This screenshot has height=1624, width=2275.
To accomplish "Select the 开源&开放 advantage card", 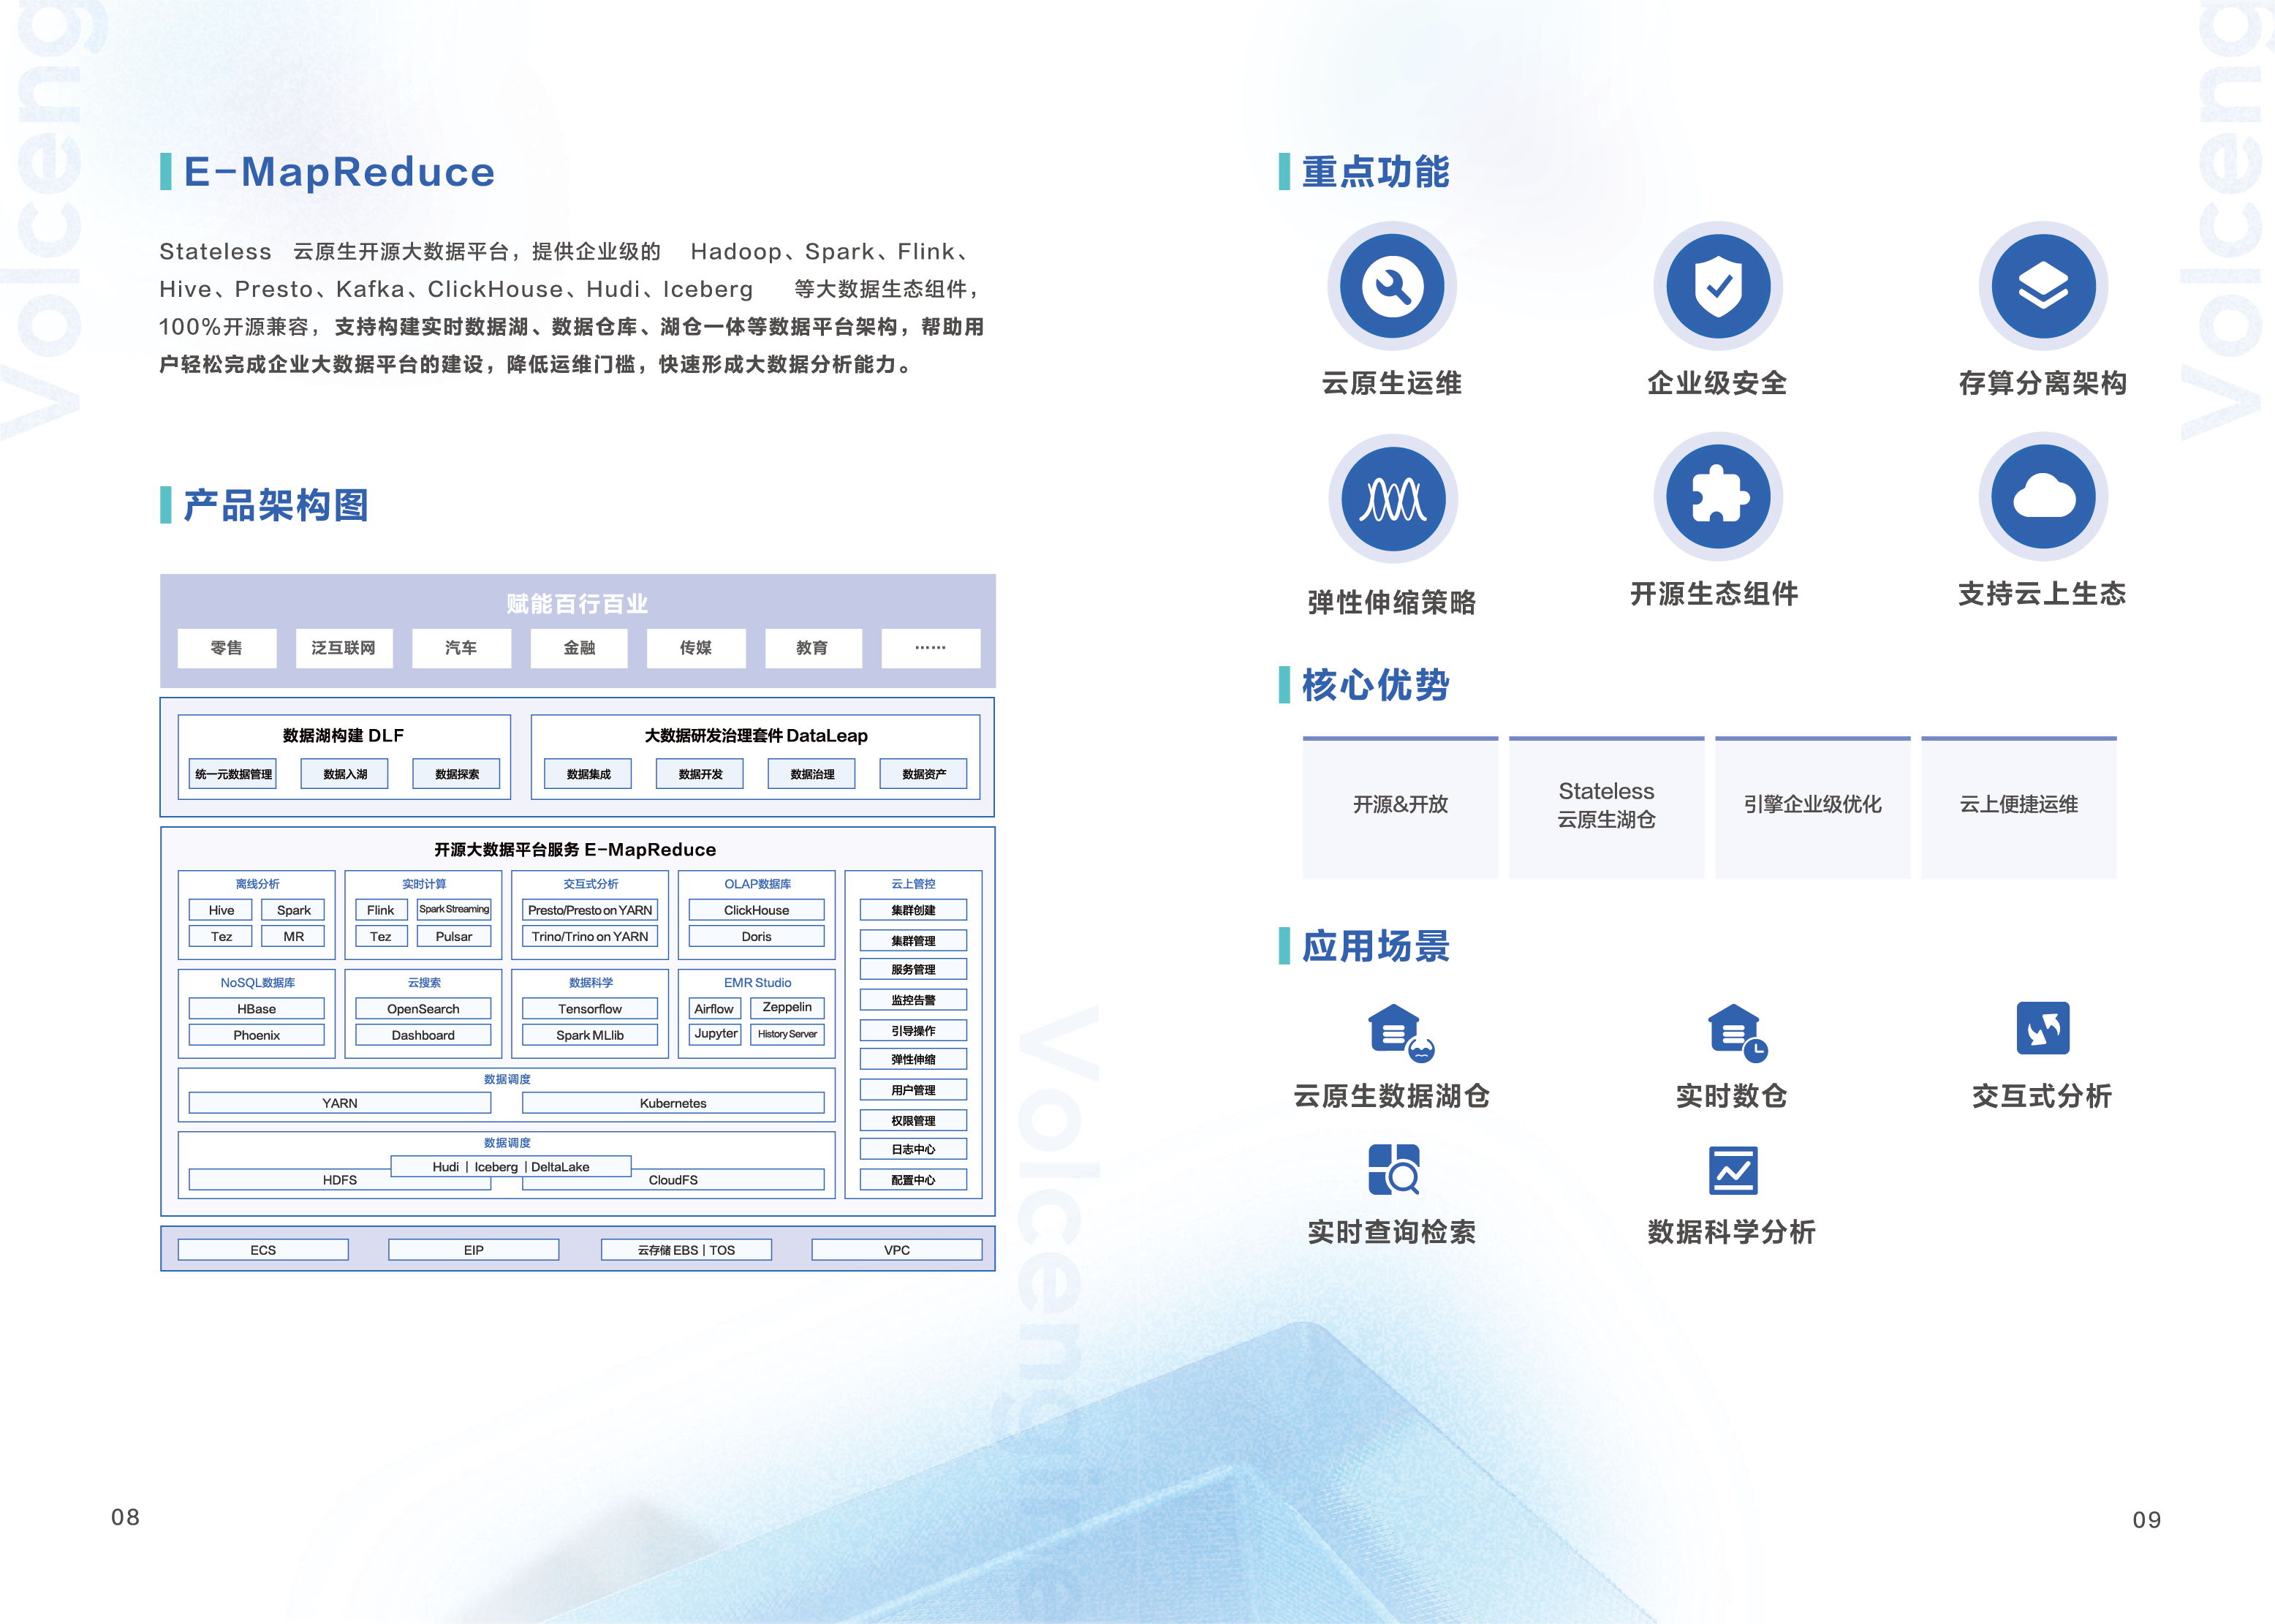I will point(1399,806).
